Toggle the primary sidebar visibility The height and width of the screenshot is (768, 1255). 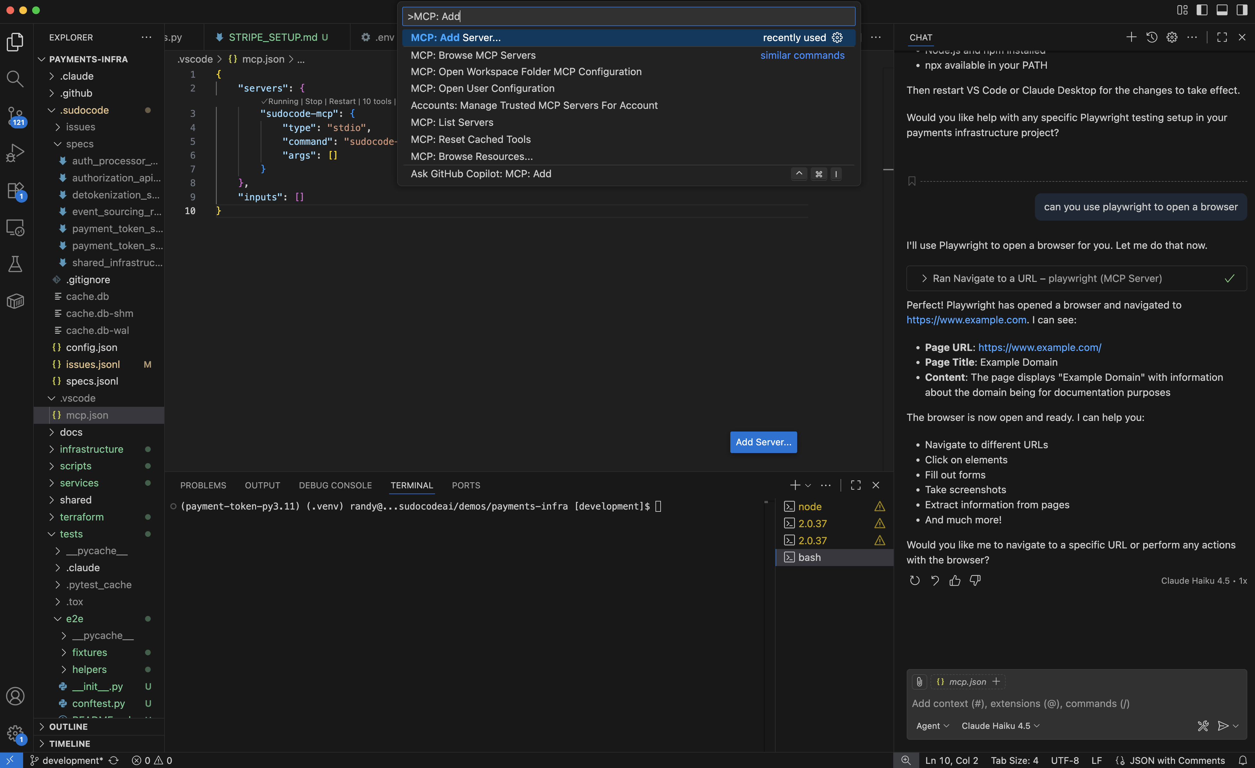(1202, 10)
